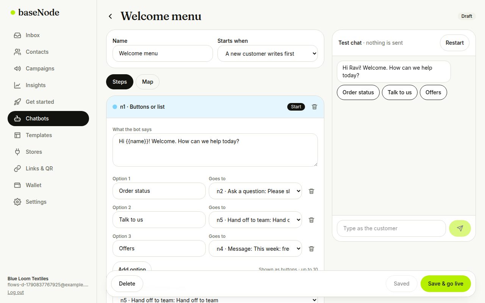Click the Contacts people icon
Image resolution: width=485 pixels, height=303 pixels.
click(17, 52)
